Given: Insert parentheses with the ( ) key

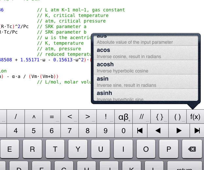Looking at the screenshot, I should 178,116.
